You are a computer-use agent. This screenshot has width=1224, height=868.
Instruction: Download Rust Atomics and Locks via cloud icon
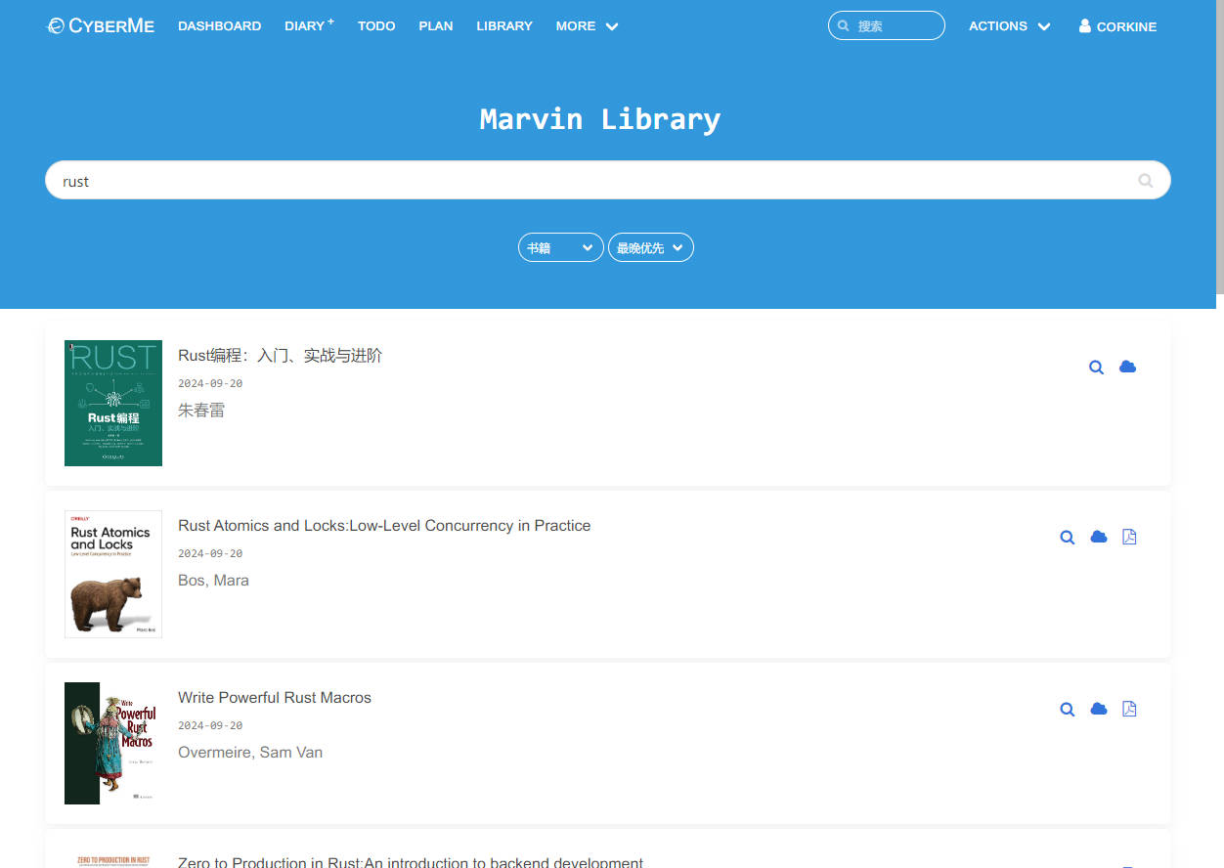(x=1099, y=537)
